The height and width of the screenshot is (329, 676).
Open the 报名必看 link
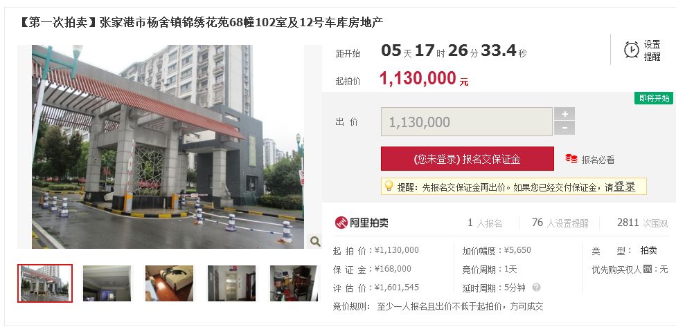(x=598, y=160)
